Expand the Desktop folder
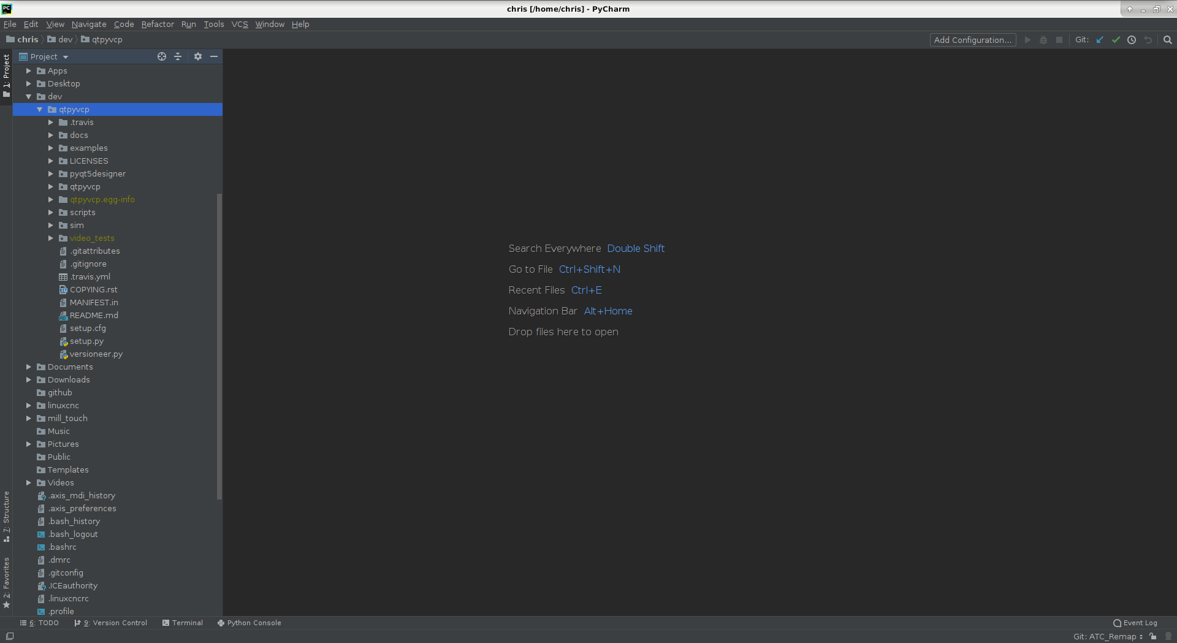Image resolution: width=1177 pixels, height=643 pixels. 28,84
